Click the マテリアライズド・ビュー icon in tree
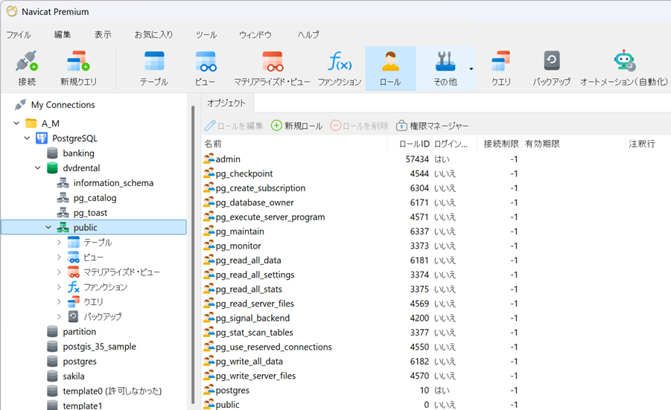 point(74,272)
